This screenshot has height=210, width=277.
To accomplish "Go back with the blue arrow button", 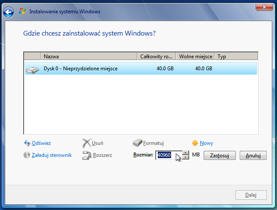I will [x=8, y=12].
